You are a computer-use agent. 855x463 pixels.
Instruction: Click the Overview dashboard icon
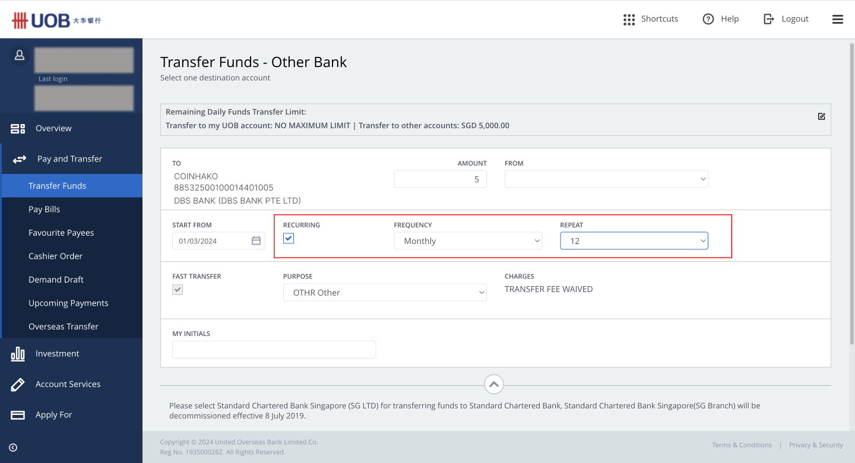[18, 129]
